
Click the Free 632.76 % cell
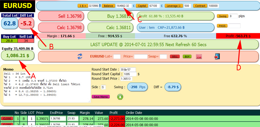[x=176, y=36]
